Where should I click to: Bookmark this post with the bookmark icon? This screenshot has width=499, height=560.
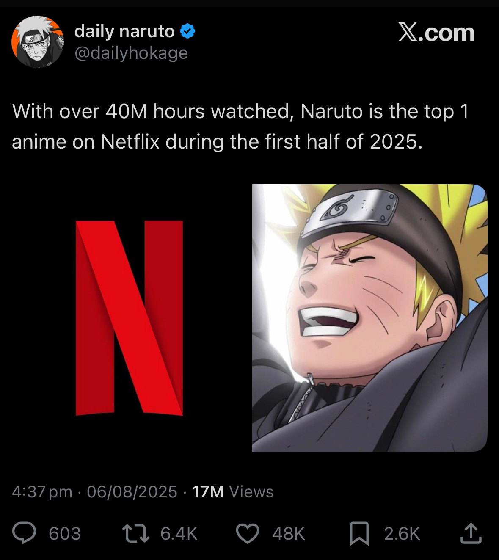359,533
